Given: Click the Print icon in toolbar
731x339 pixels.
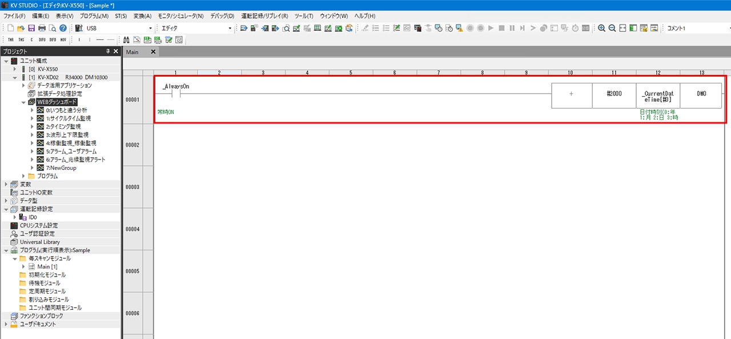Looking at the screenshot, I should [x=42, y=28].
